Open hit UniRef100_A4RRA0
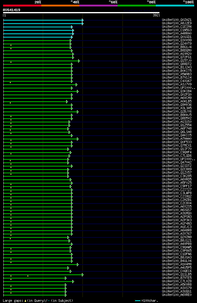This screenshot has width=197, height=303. (x=177, y=34)
